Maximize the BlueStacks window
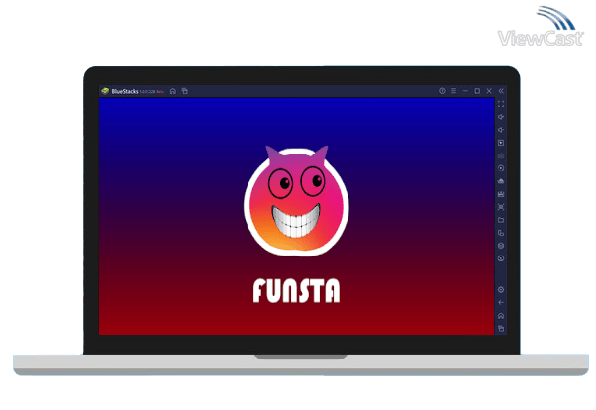596x410 pixels. click(477, 91)
